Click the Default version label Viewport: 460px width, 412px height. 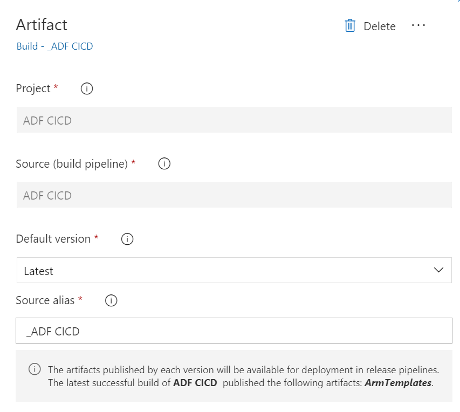point(53,239)
